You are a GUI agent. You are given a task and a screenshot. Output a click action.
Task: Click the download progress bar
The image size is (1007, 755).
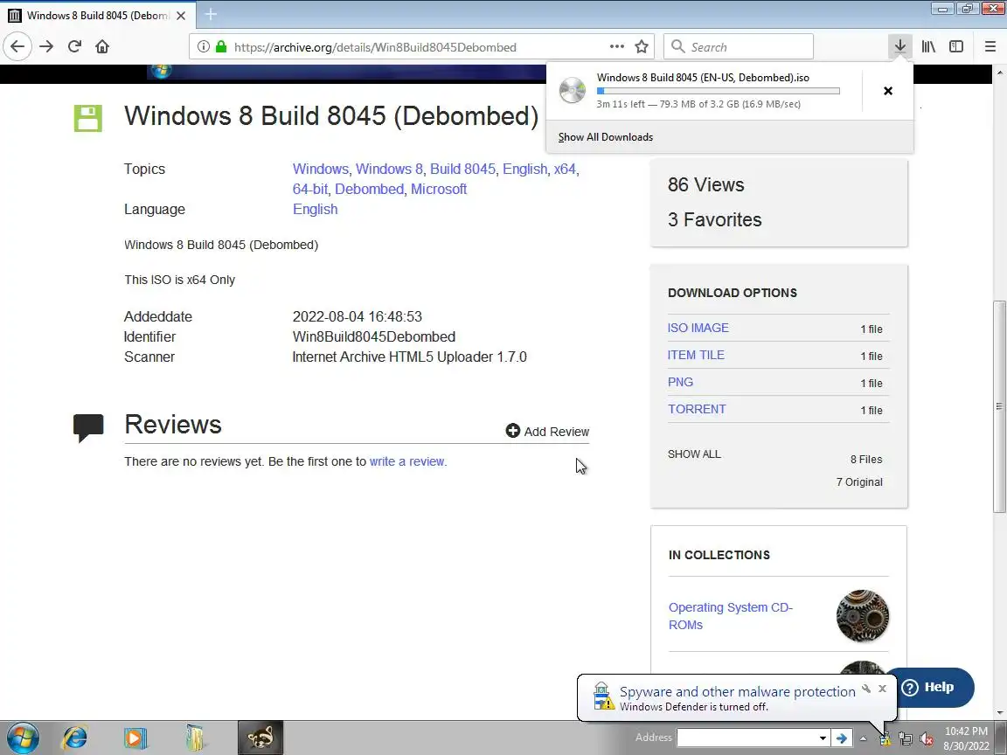(x=718, y=91)
